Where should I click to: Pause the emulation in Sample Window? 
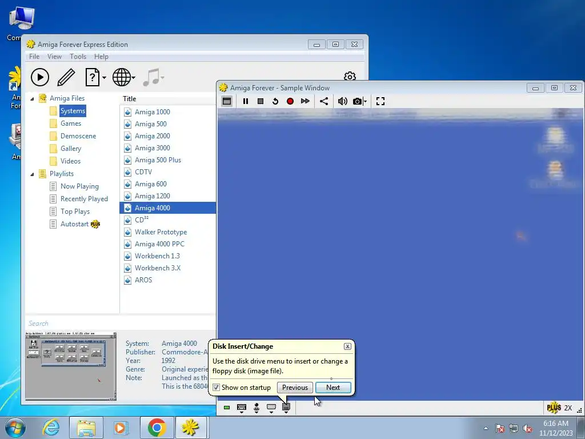[246, 101]
